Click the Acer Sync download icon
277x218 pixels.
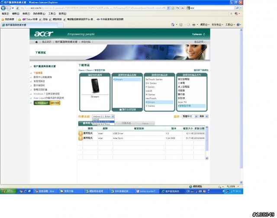tap(81, 138)
